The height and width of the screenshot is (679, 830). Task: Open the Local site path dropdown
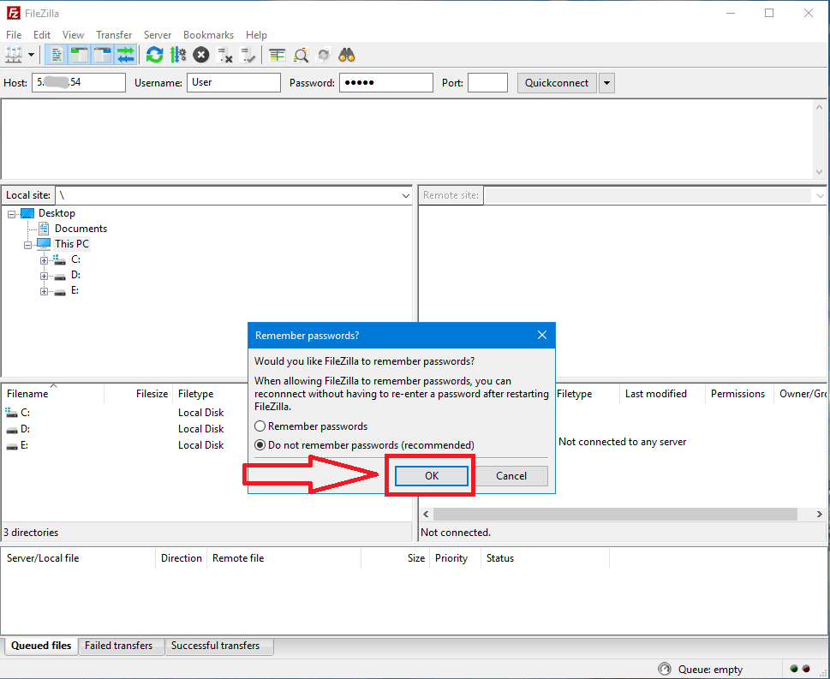[x=405, y=195]
